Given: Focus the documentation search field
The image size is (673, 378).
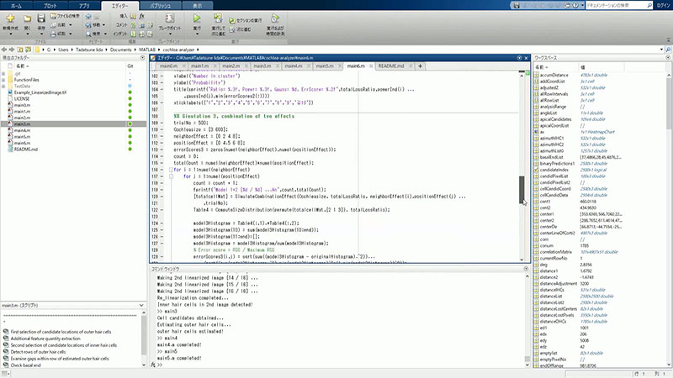Looking at the screenshot, I should [x=616, y=5].
